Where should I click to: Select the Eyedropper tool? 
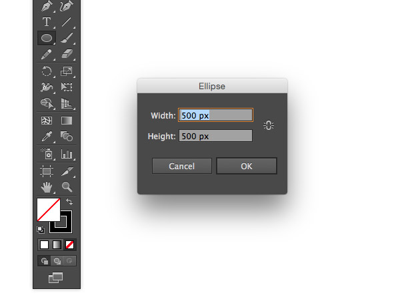pyautogui.click(x=47, y=137)
